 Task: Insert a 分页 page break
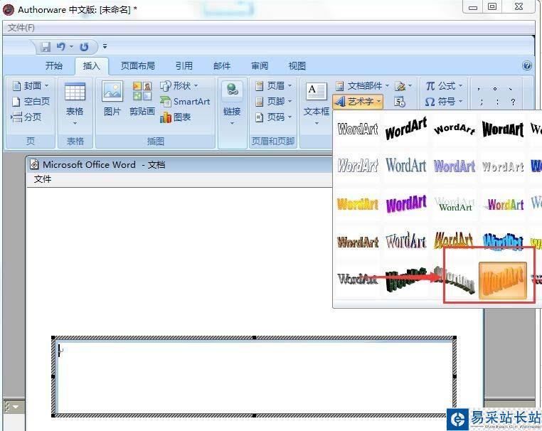[x=26, y=117]
